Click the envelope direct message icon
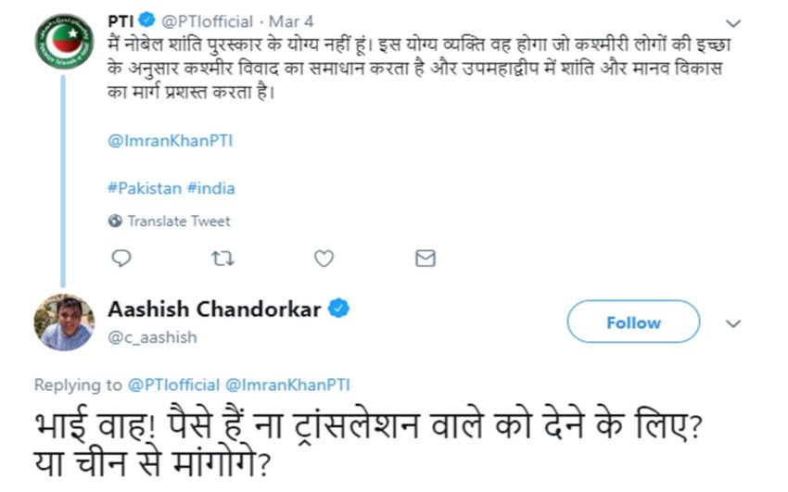This screenshot has height=492, width=788. click(425, 259)
